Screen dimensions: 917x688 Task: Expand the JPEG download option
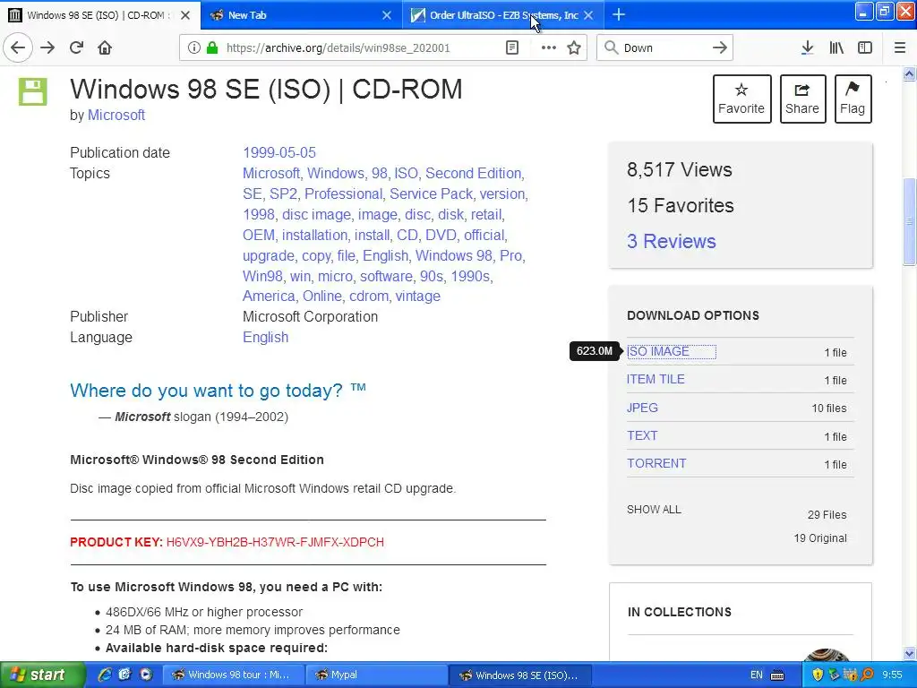[642, 408]
